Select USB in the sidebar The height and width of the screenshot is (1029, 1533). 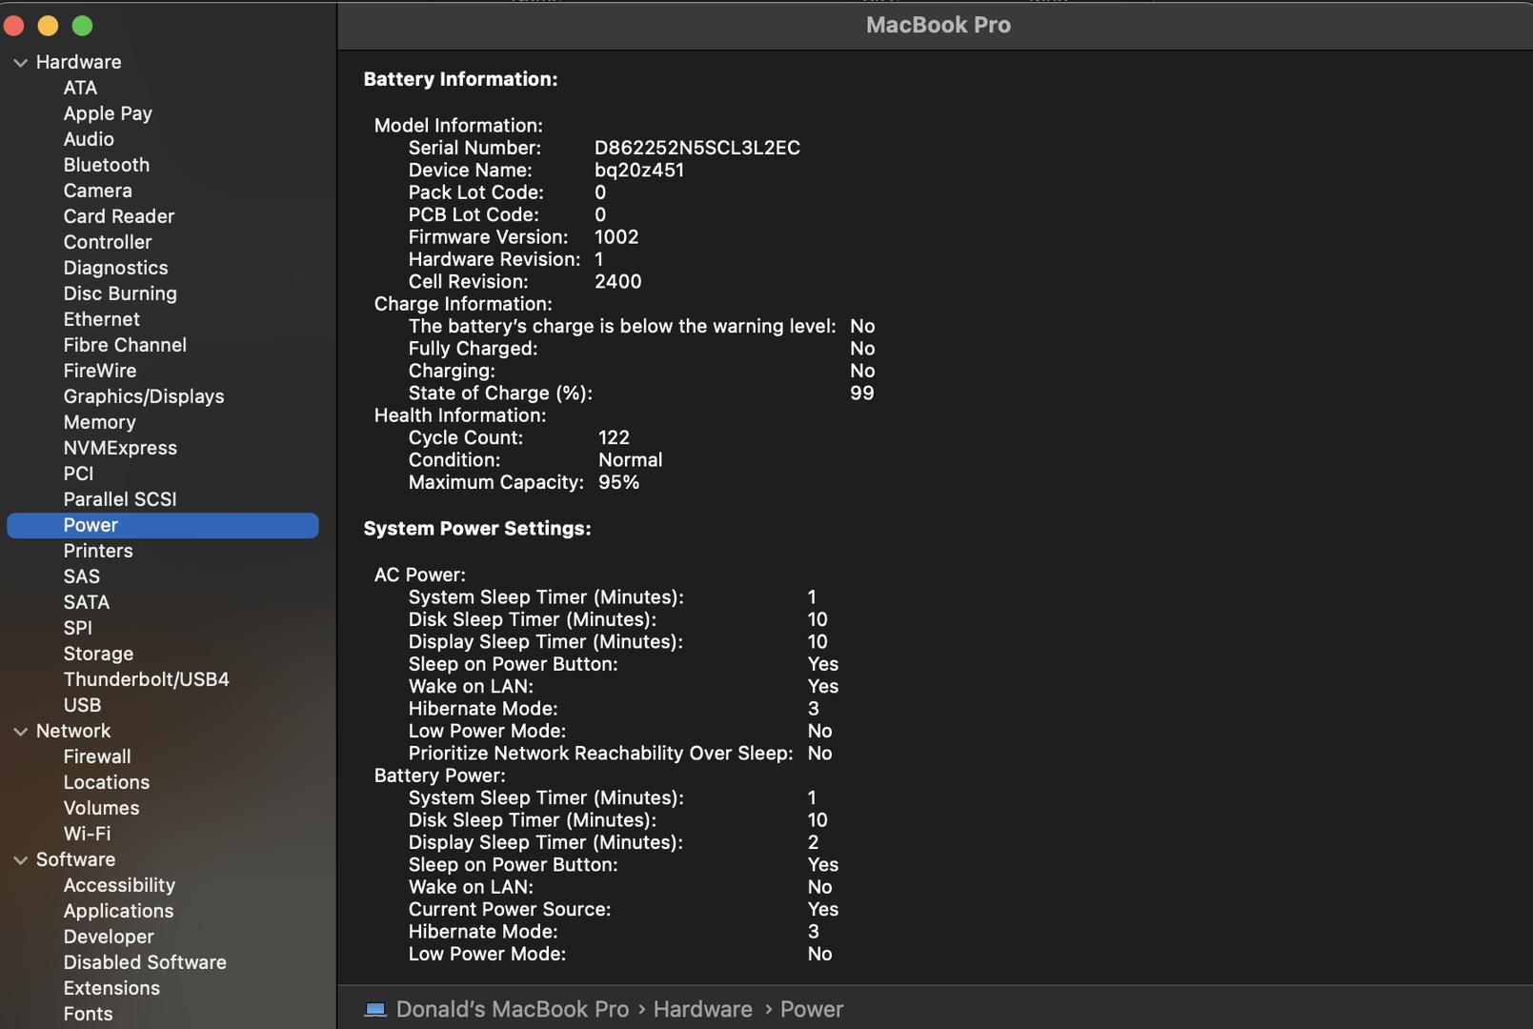pos(82,705)
